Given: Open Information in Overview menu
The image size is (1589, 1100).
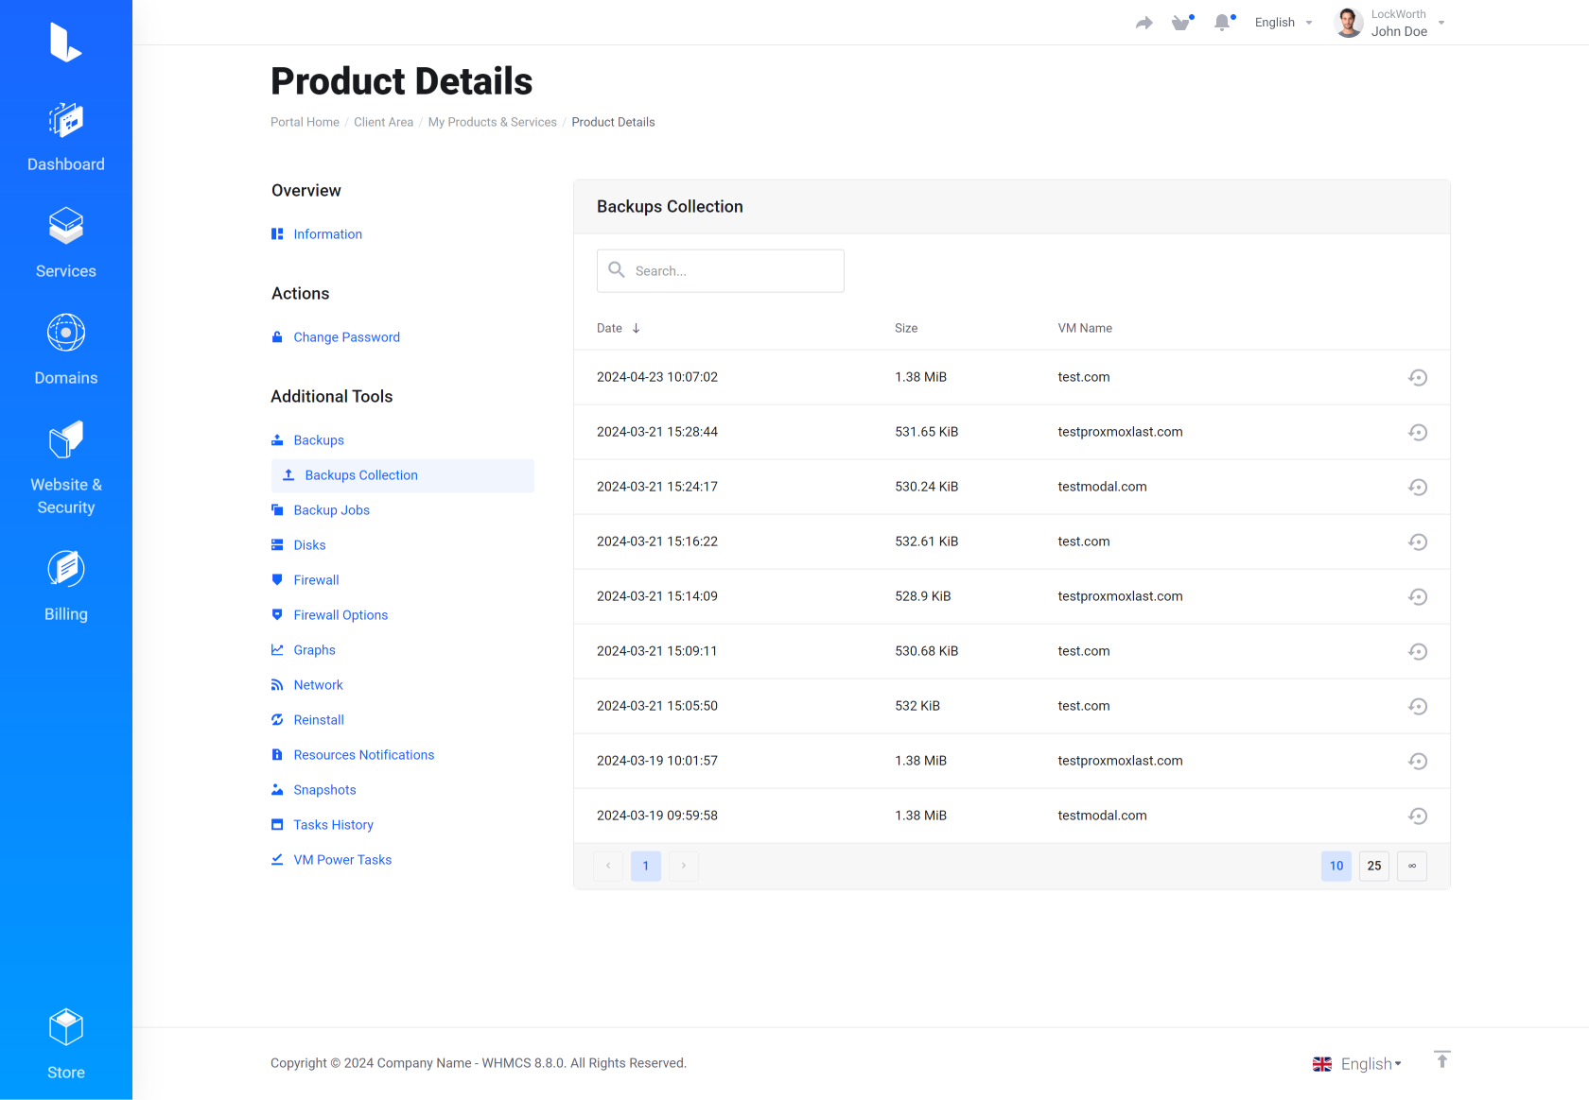Looking at the screenshot, I should [327, 234].
